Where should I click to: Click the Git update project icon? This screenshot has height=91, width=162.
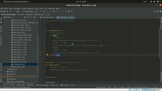(57, 11)
